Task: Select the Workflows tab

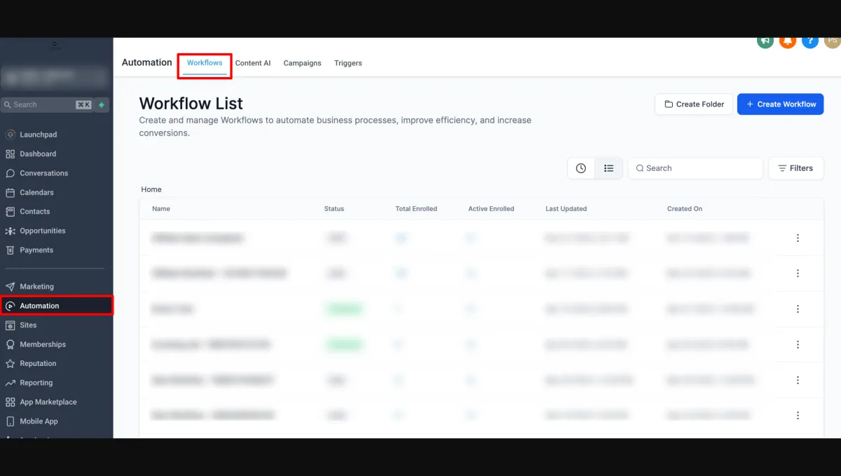Action: tap(205, 63)
